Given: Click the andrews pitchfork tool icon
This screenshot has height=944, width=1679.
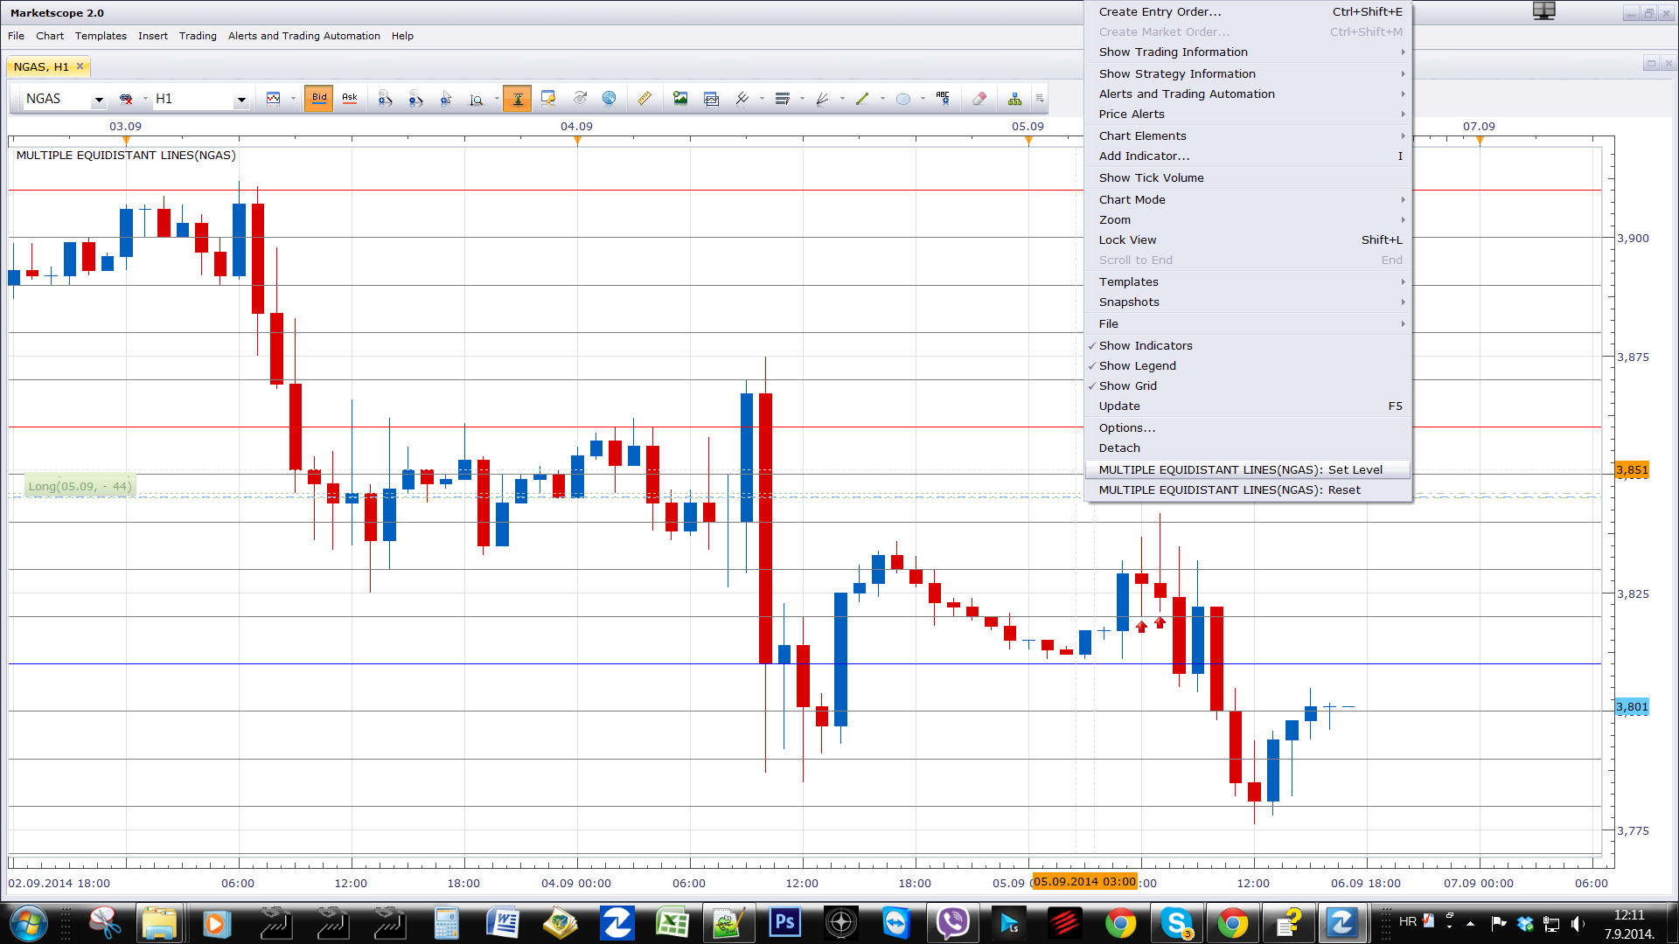Looking at the screenshot, I should [x=742, y=99].
